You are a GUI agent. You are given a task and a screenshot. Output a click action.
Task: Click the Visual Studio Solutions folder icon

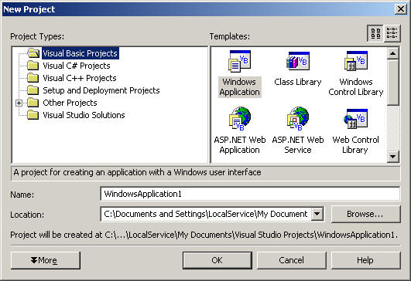pyautogui.click(x=33, y=115)
